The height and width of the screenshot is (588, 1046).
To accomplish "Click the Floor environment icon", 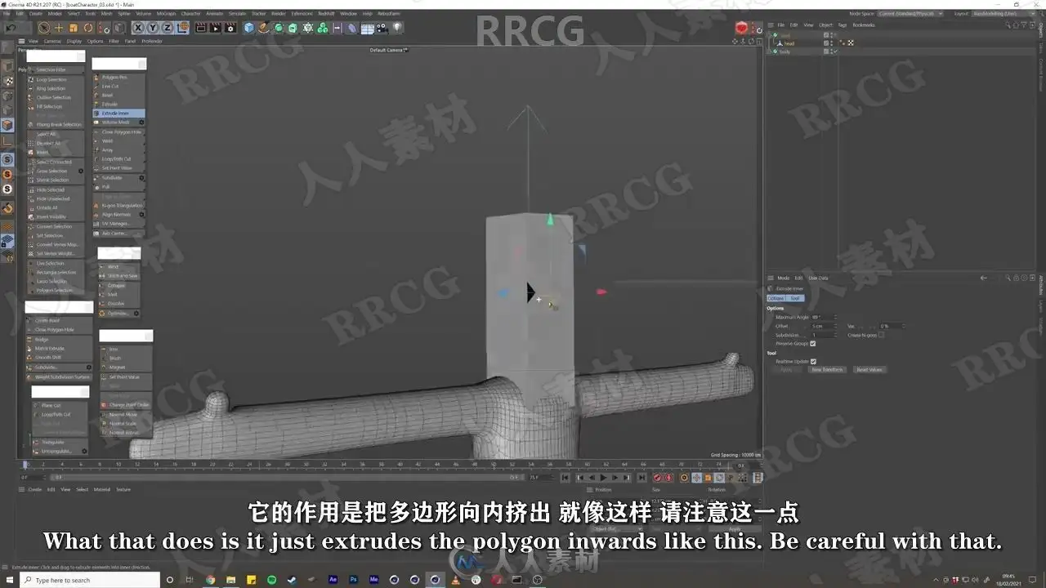I will click(x=368, y=28).
